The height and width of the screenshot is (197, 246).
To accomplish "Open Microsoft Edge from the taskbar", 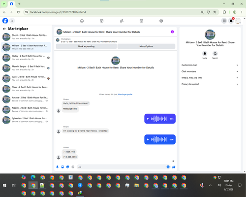I will pyautogui.click(x=33, y=177).
